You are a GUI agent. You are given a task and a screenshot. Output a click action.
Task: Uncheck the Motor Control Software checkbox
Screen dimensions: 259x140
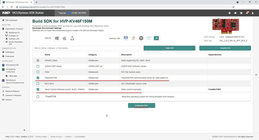(x=38, y=89)
